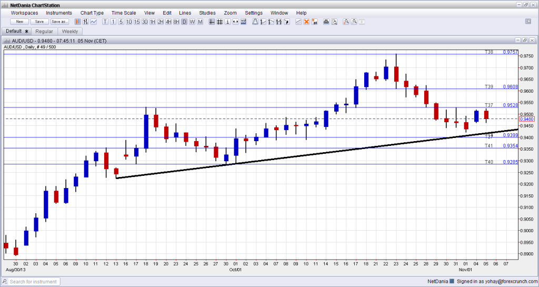Toggle the Vol volume icon

(x=243, y=22)
